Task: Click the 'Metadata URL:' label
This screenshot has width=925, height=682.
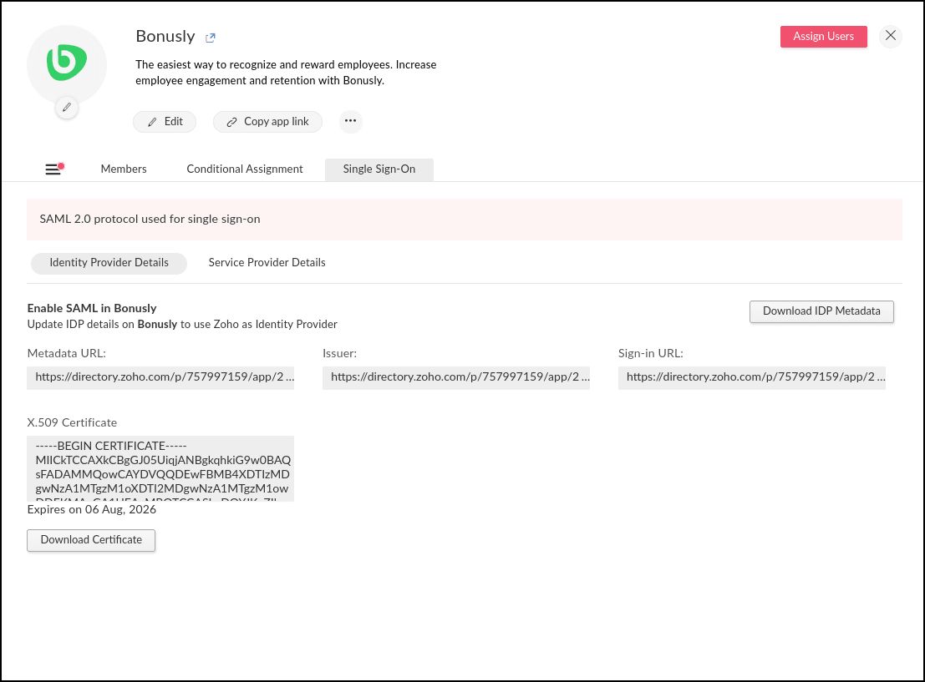Action: [67, 354]
